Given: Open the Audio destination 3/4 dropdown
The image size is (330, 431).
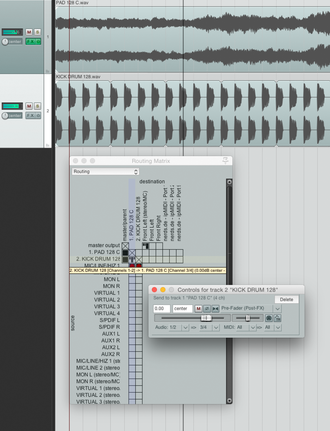Looking at the screenshot, I should [209, 327].
